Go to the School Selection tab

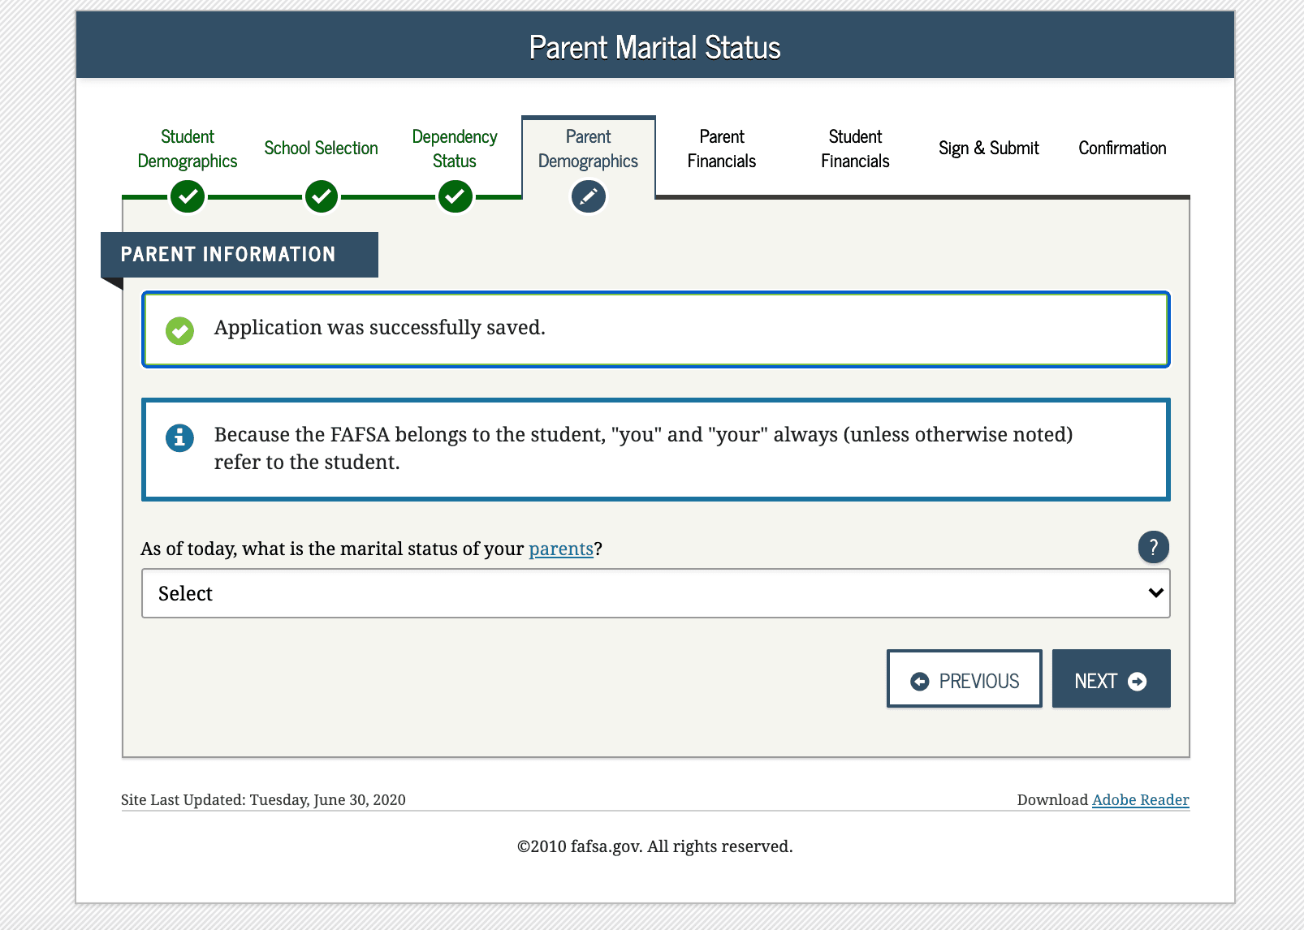pos(322,149)
